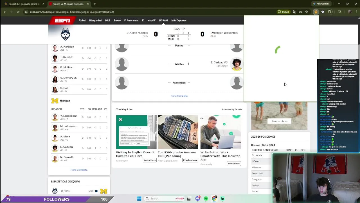Image resolution: width=360 pixels, height=203 pixels.
Task: Click E. Cadeau's rebounds leader photo
Action: pos(237,64)
